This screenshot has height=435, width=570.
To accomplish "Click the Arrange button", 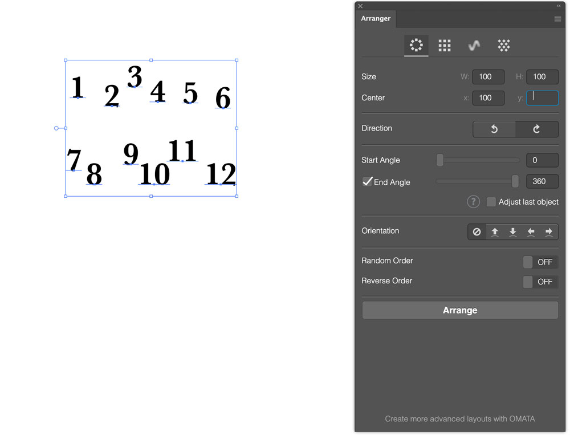I will tap(460, 310).
